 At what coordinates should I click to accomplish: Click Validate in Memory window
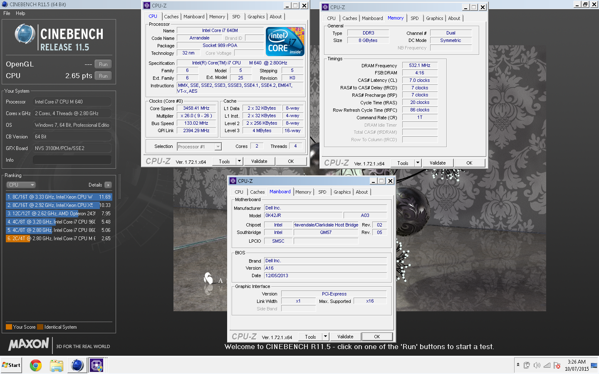click(x=438, y=163)
